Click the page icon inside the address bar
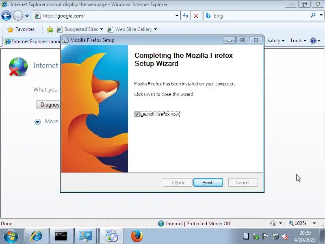This screenshot has width=325, height=244. (37, 15)
